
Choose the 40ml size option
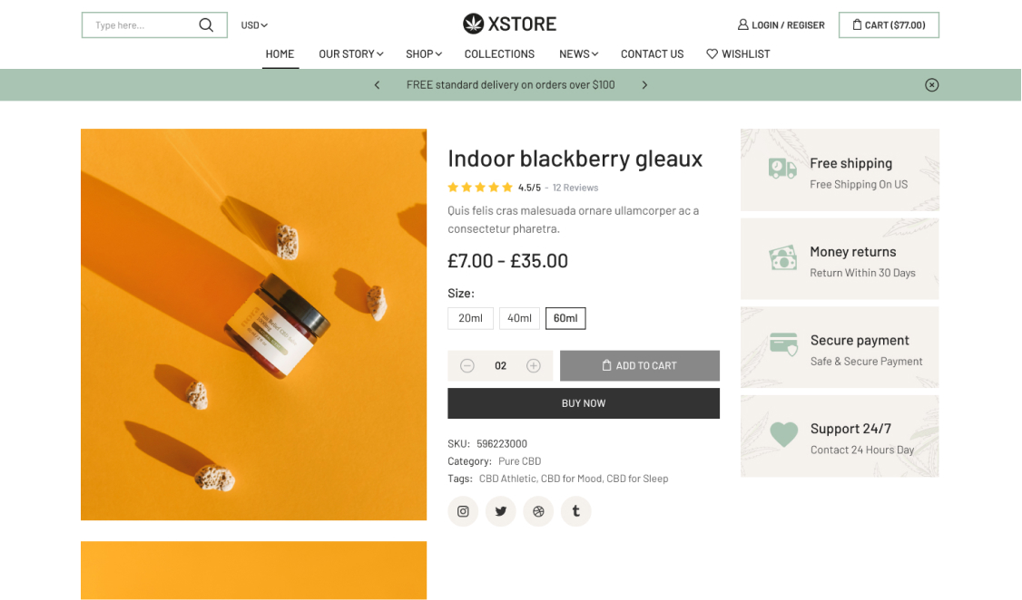click(519, 318)
